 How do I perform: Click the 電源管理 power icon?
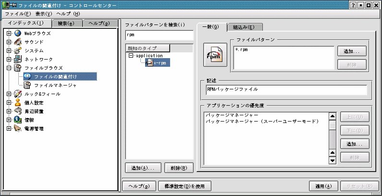tap(18, 129)
